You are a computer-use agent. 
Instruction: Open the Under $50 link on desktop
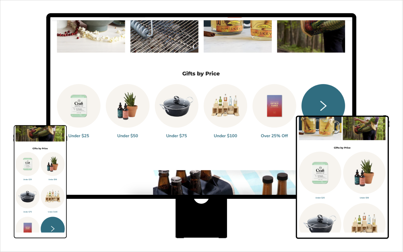click(128, 136)
